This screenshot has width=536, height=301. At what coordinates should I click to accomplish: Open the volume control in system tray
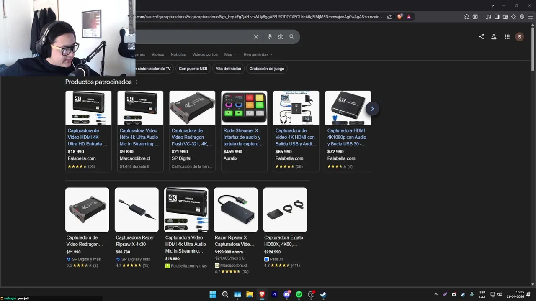click(x=500, y=294)
